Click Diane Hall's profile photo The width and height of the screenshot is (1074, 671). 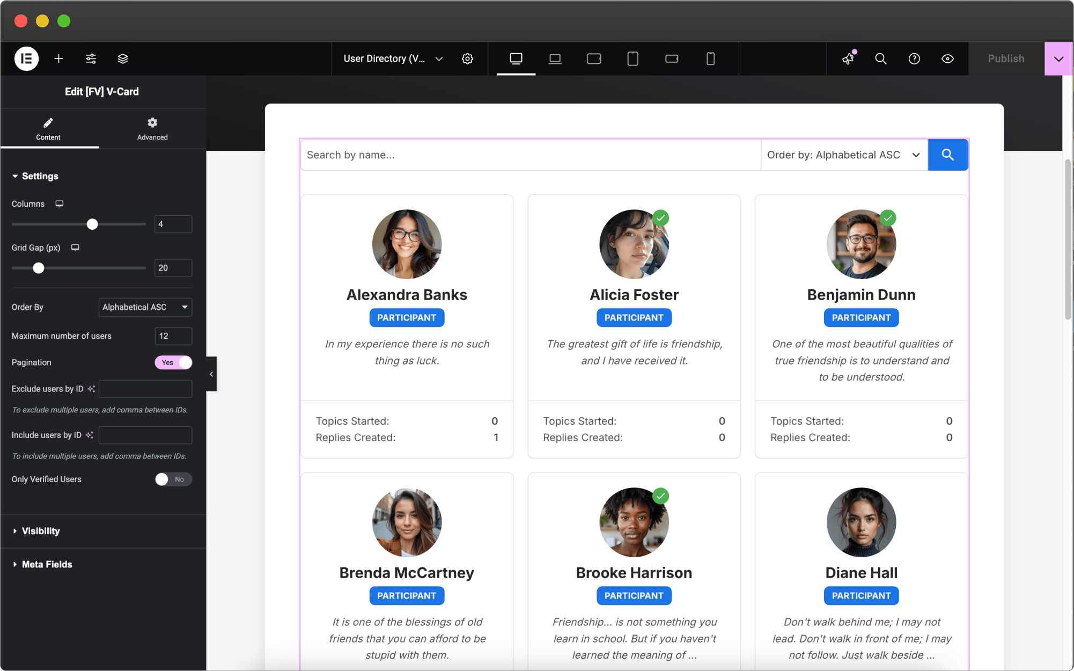862,522
